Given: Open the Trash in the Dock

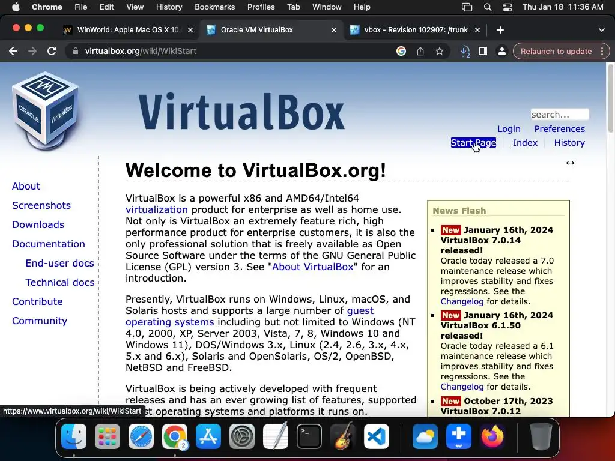Looking at the screenshot, I should tap(541, 436).
